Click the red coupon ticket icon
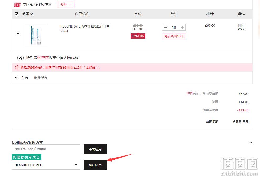 pos(17,5)
